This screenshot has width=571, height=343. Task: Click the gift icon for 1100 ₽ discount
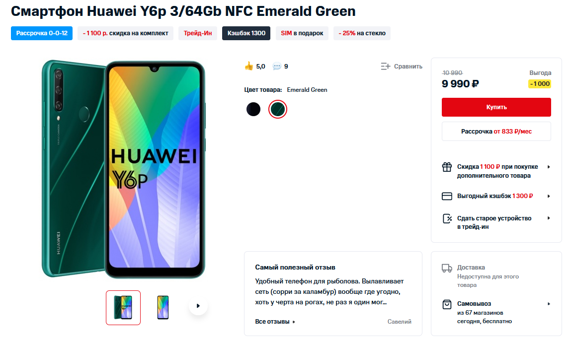pyautogui.click(x=447, y=167)
